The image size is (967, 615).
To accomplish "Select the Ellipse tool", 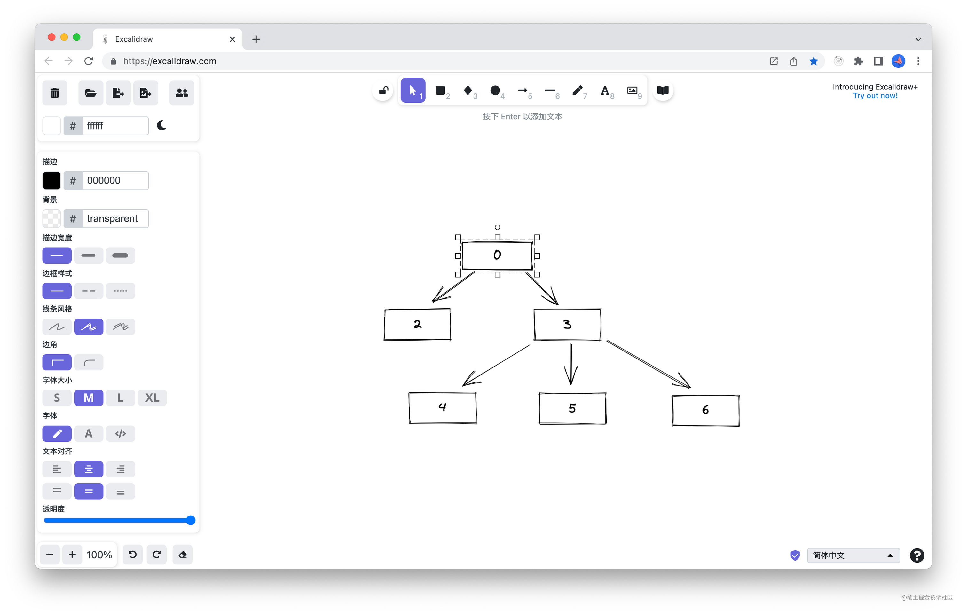I will pyautogui.click(x=495, y=91).
